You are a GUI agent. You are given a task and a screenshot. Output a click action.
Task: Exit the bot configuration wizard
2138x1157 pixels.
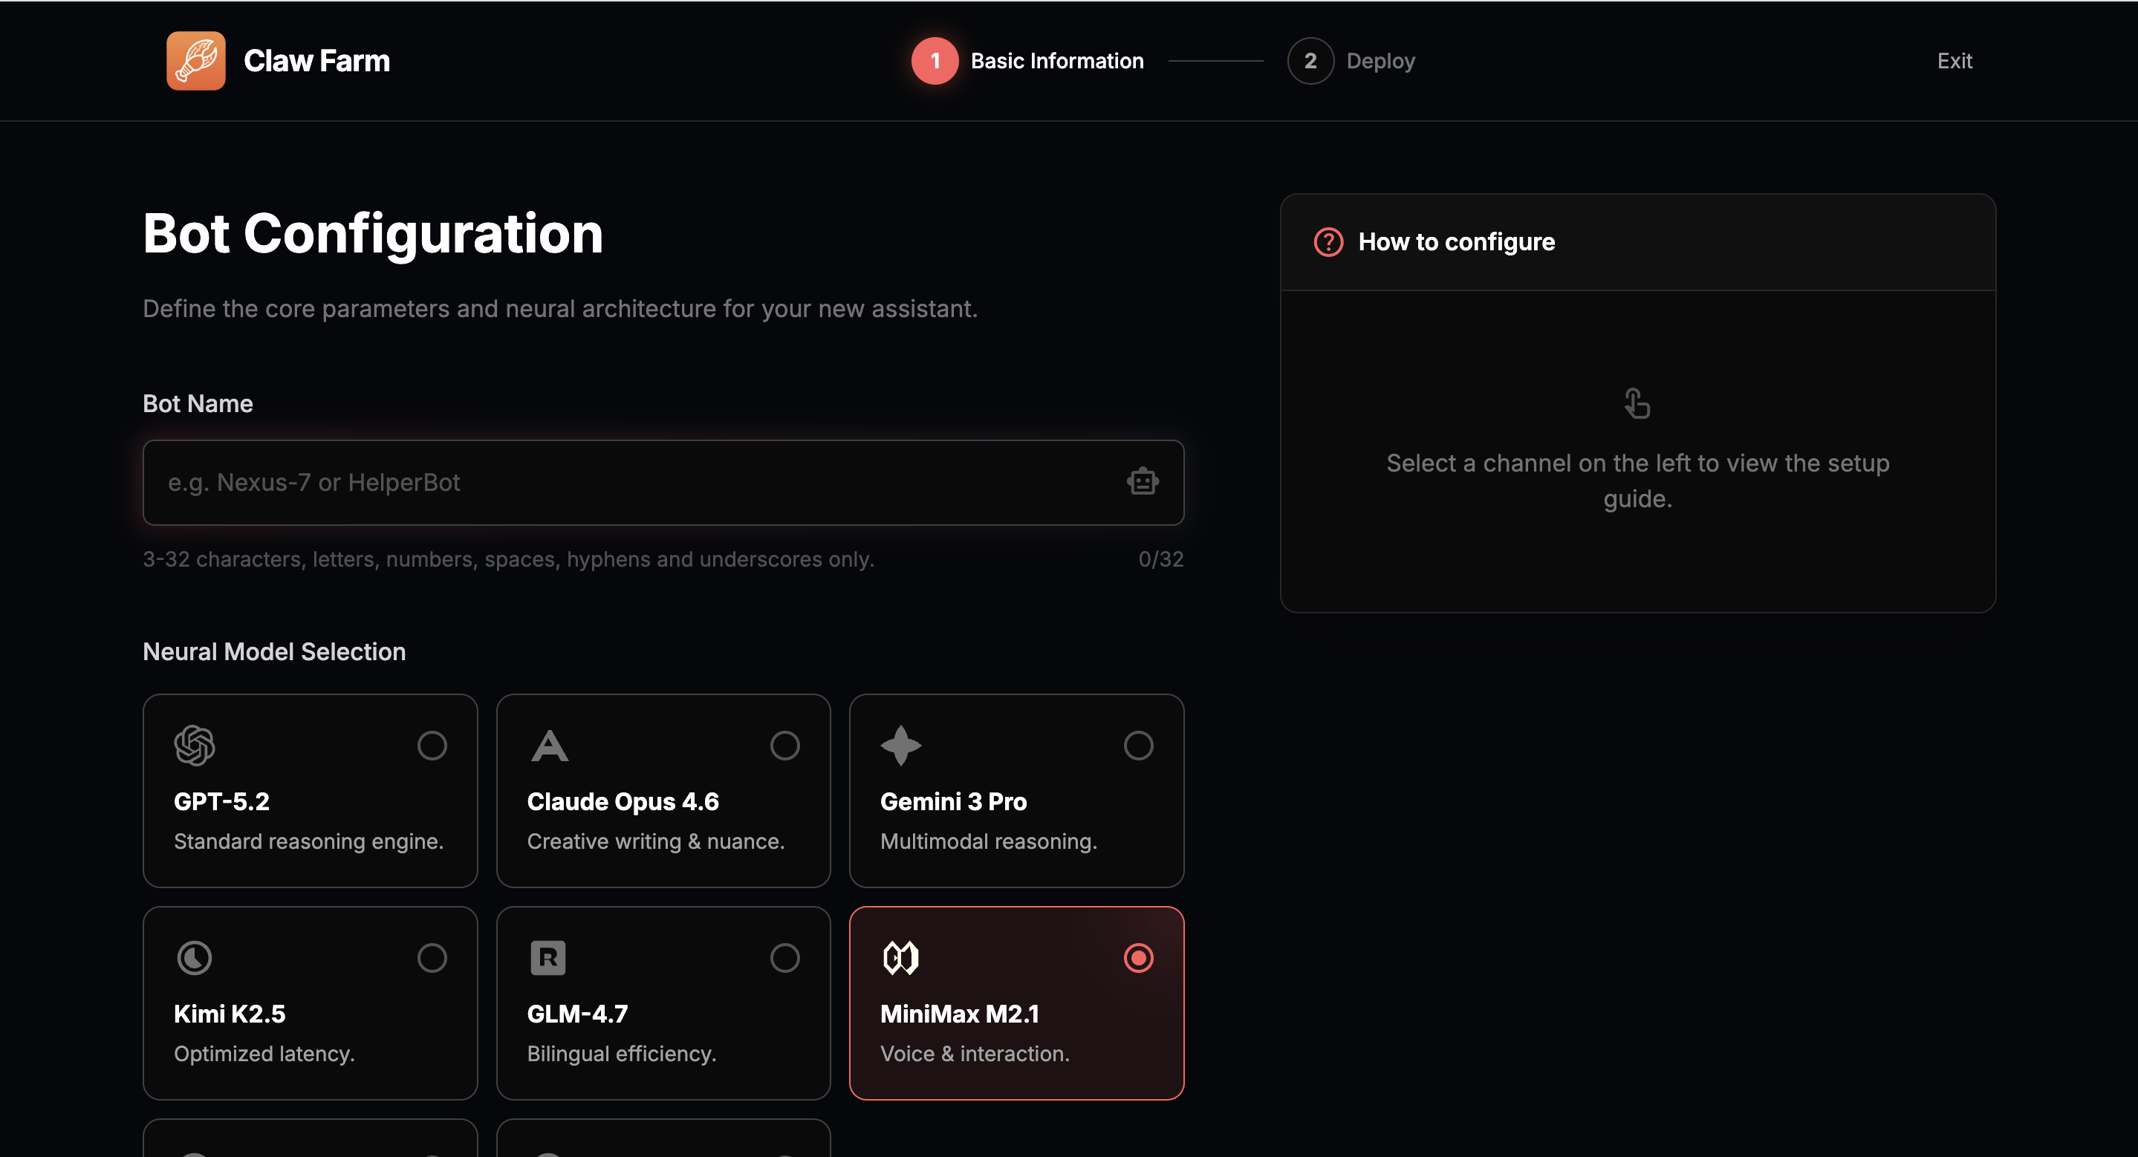(x=1955, y=61)
